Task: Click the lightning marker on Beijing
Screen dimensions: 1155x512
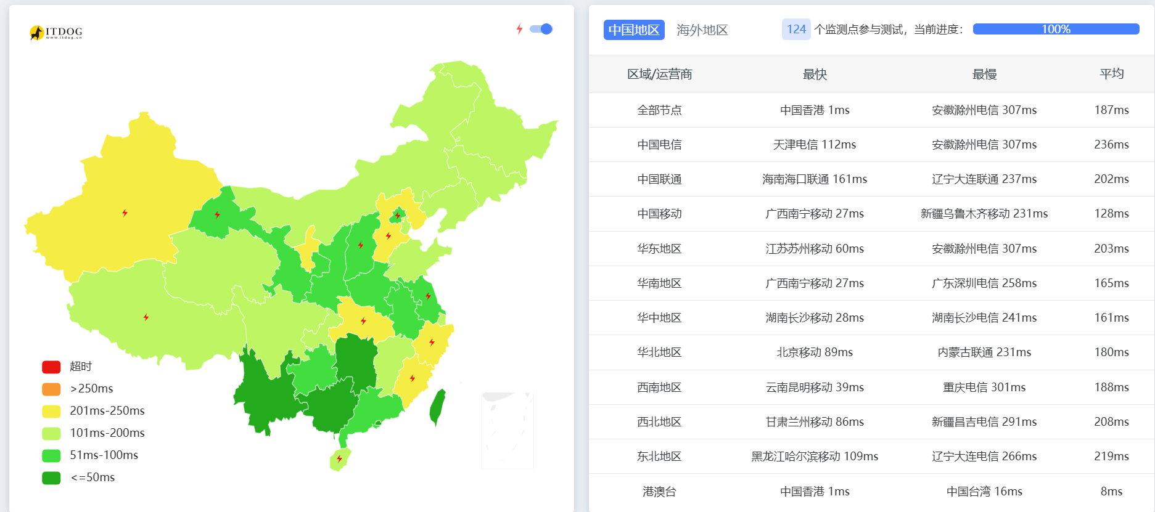Action: click(x=398, y=215)
